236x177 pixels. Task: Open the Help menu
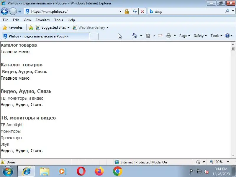point(71,20)
